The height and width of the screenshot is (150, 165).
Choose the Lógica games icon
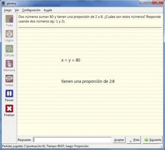pyautogui.click(x=9, y=34)
